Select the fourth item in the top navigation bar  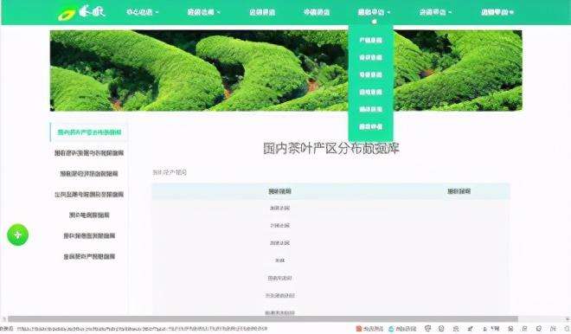coord(317,12)
